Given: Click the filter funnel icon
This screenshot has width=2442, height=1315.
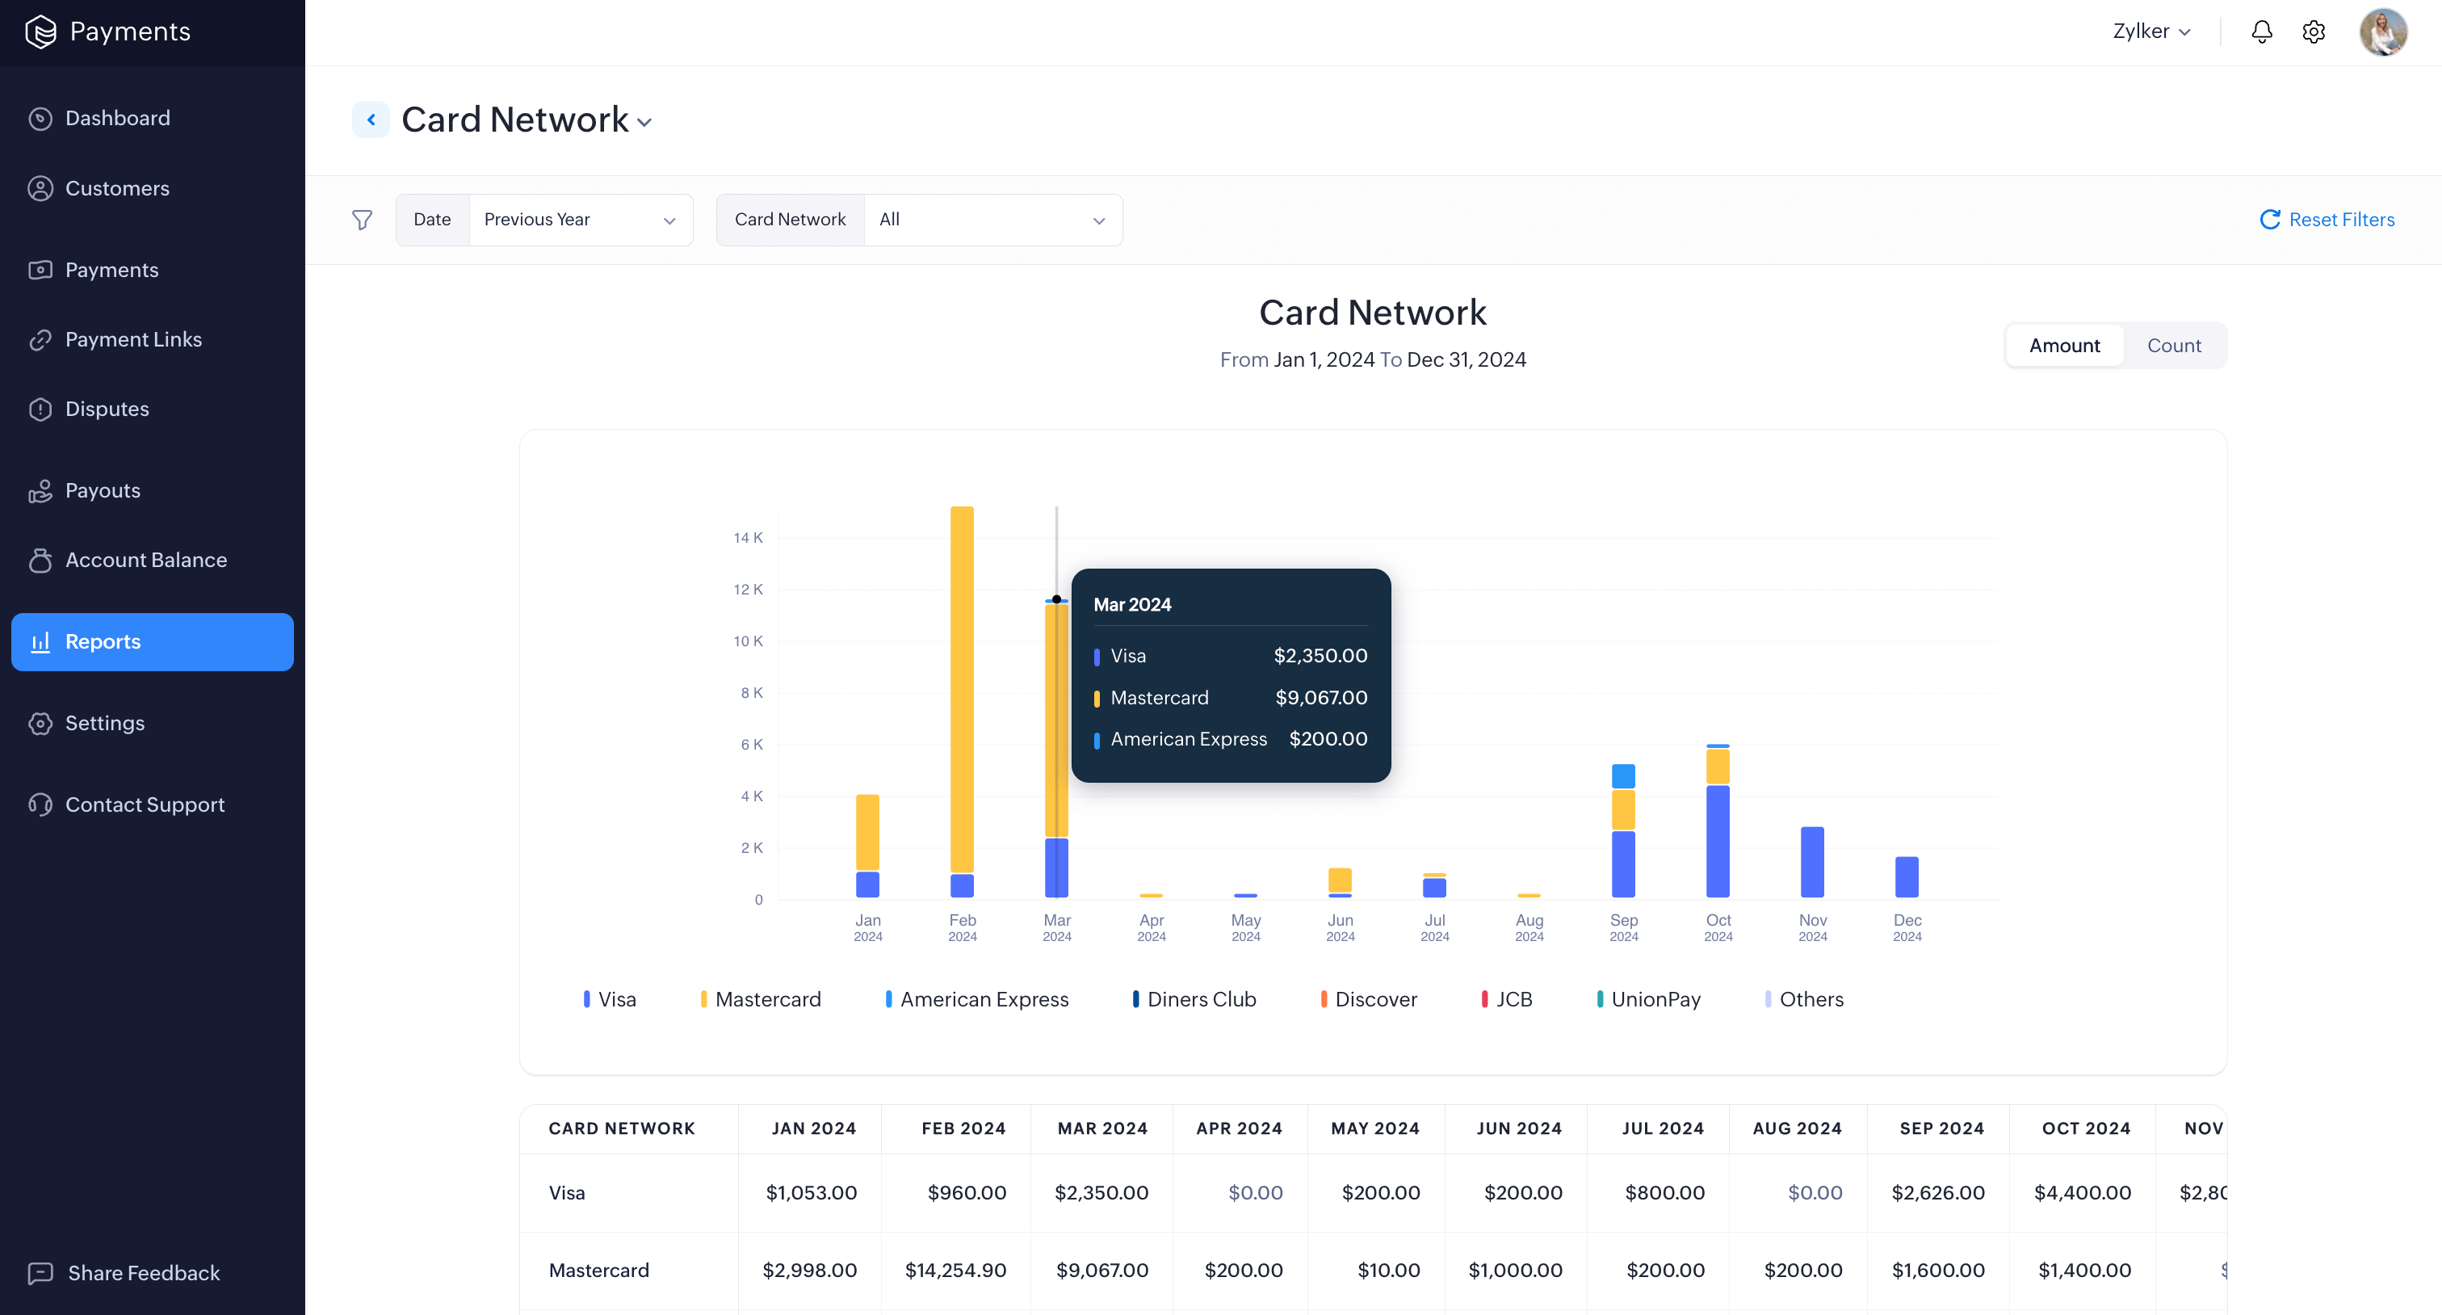Looking at the screenshot, I should [362, 220].
